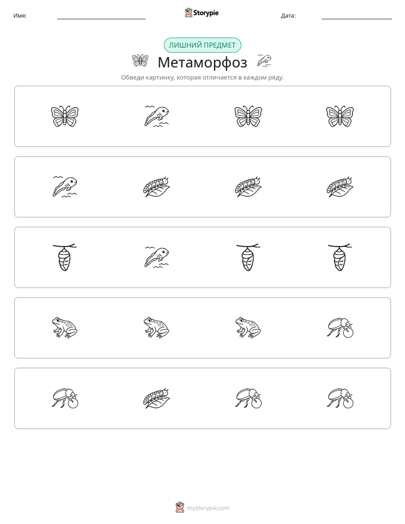Circle the caterpillar in the beetle row
The height and width of the screenshot is (524, 405).
(x=157, y=398)
